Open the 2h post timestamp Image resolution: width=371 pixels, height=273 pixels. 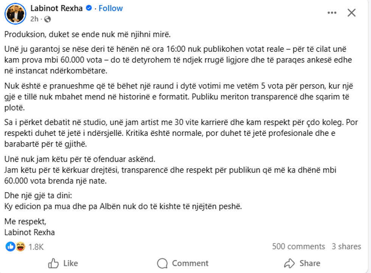click(x=34, y=19)
